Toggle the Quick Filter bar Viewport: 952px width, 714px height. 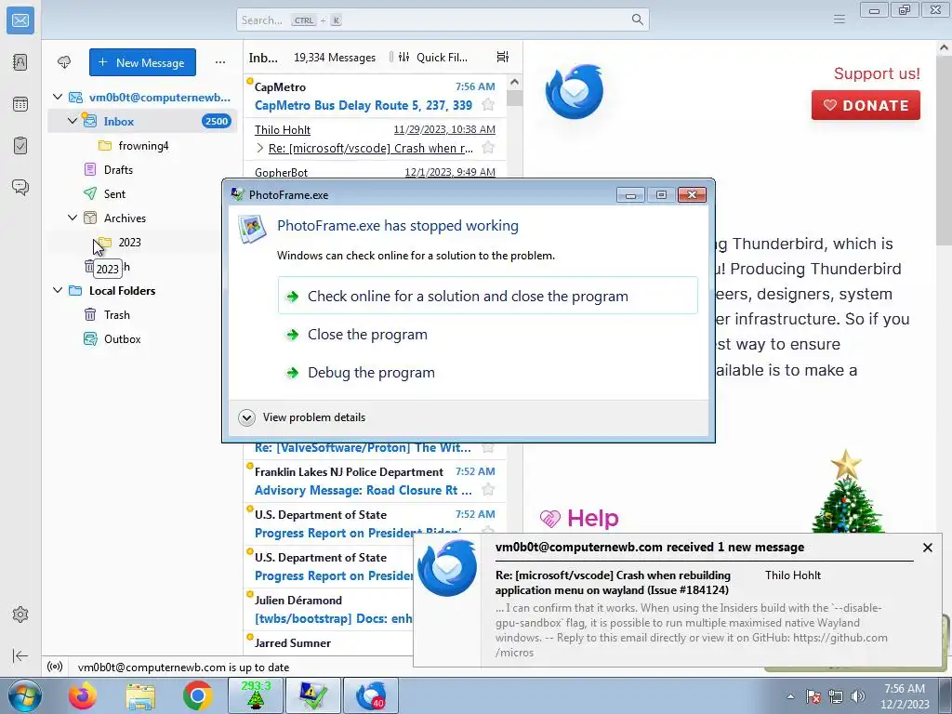(432, 57)
